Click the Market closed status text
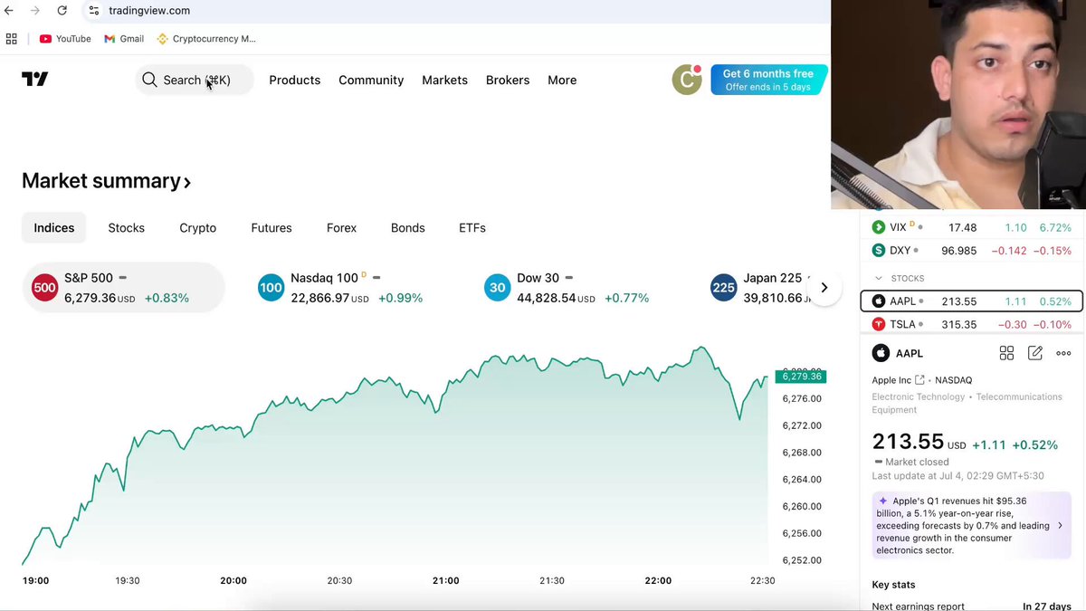 pos(917,462)
